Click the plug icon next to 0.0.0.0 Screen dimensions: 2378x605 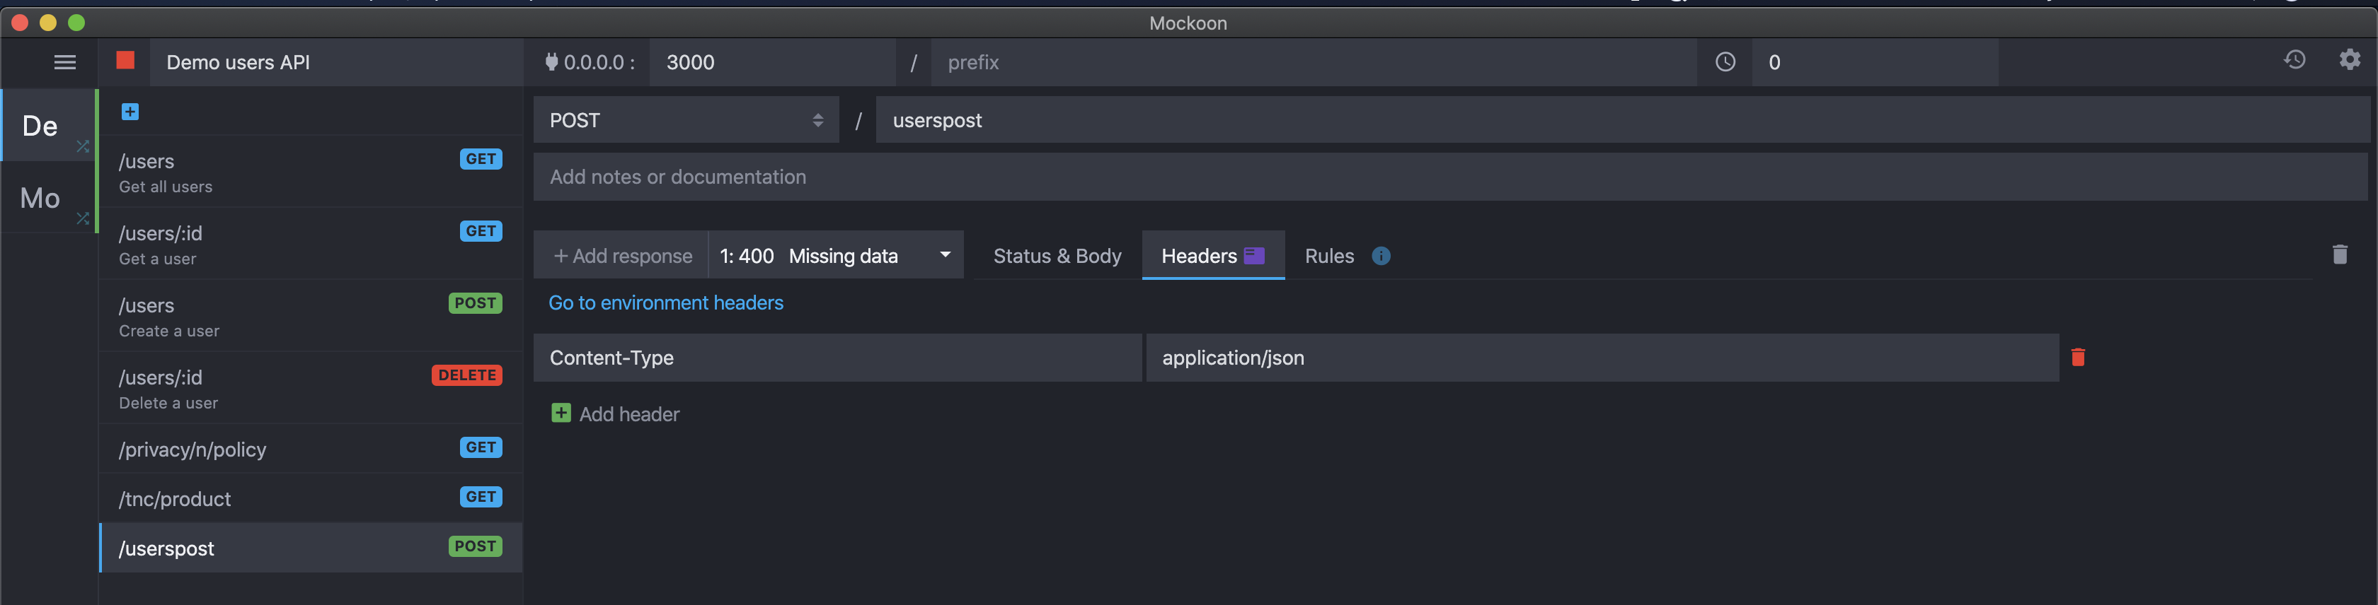(551, 61)
